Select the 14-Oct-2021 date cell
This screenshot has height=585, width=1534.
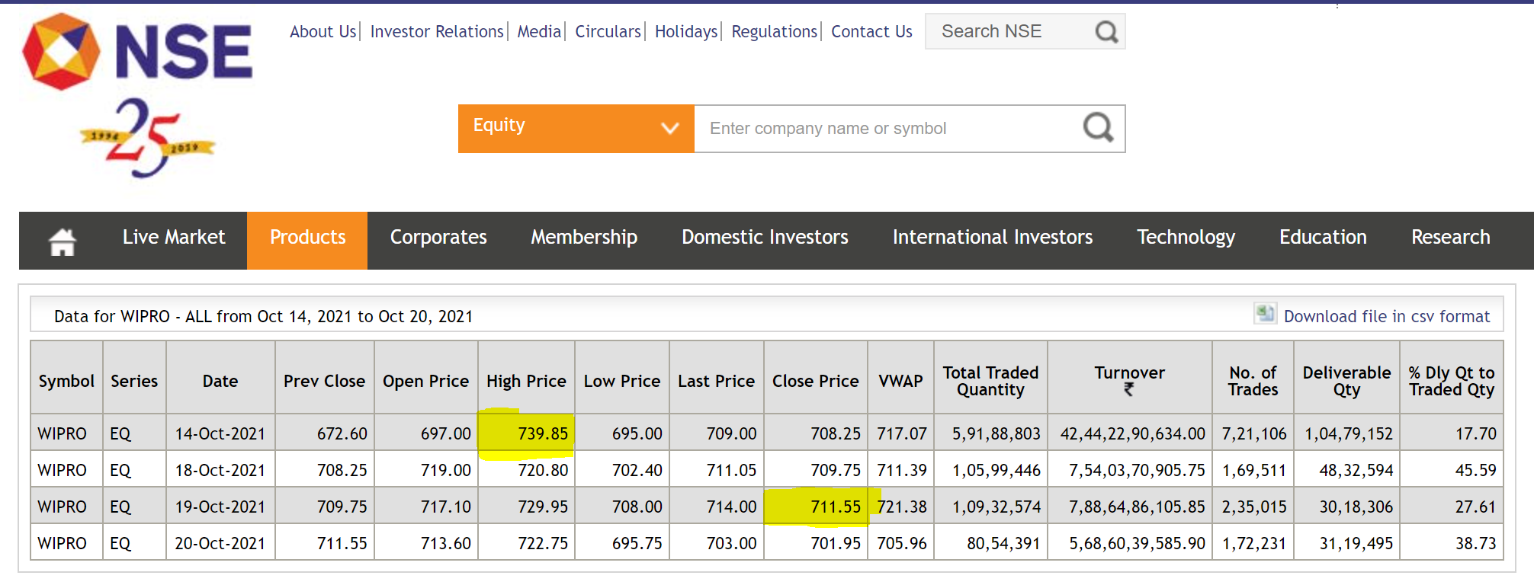tap(220, 433)
